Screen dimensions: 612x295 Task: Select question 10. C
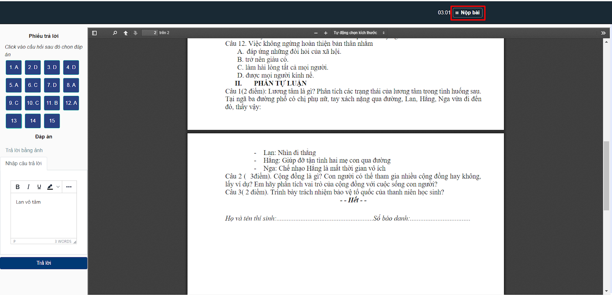33,103
